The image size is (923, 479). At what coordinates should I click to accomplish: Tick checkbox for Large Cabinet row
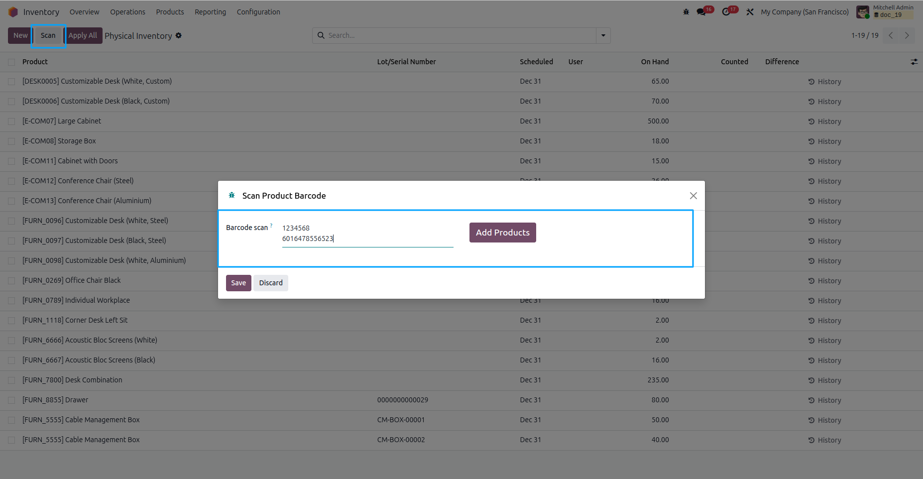11,121
